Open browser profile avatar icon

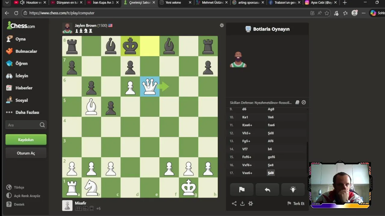click(355, 13)
